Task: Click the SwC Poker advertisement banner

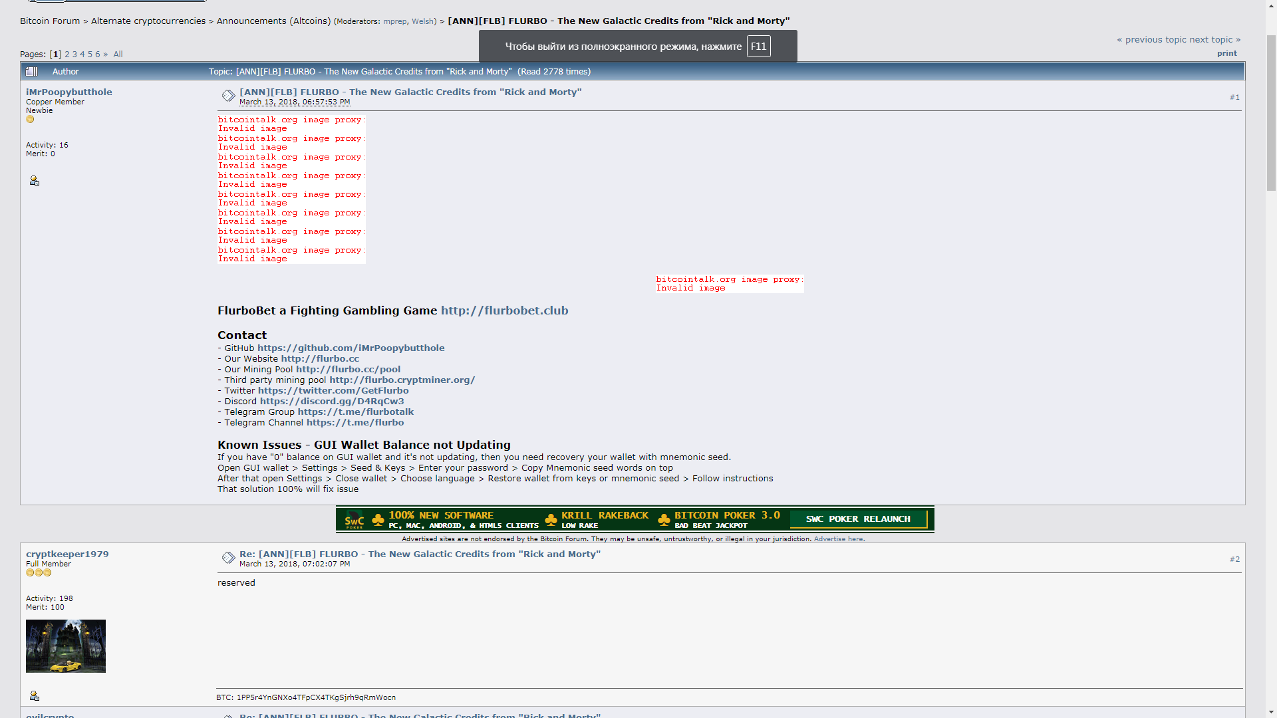Action: 635,519
